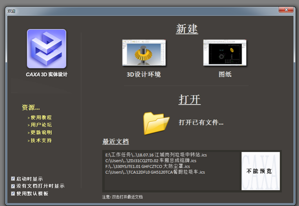Open the 使用教程 resource link
Image resolution: width=299 pixels, height=206 pixels.
[41, 117]
